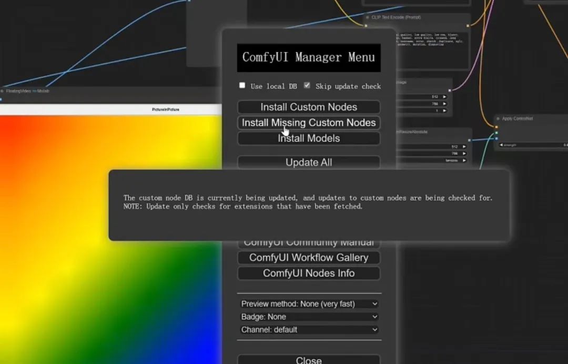
Task: Click the CLIP Text Encode (Prompt) title
Action: point(396,17)
